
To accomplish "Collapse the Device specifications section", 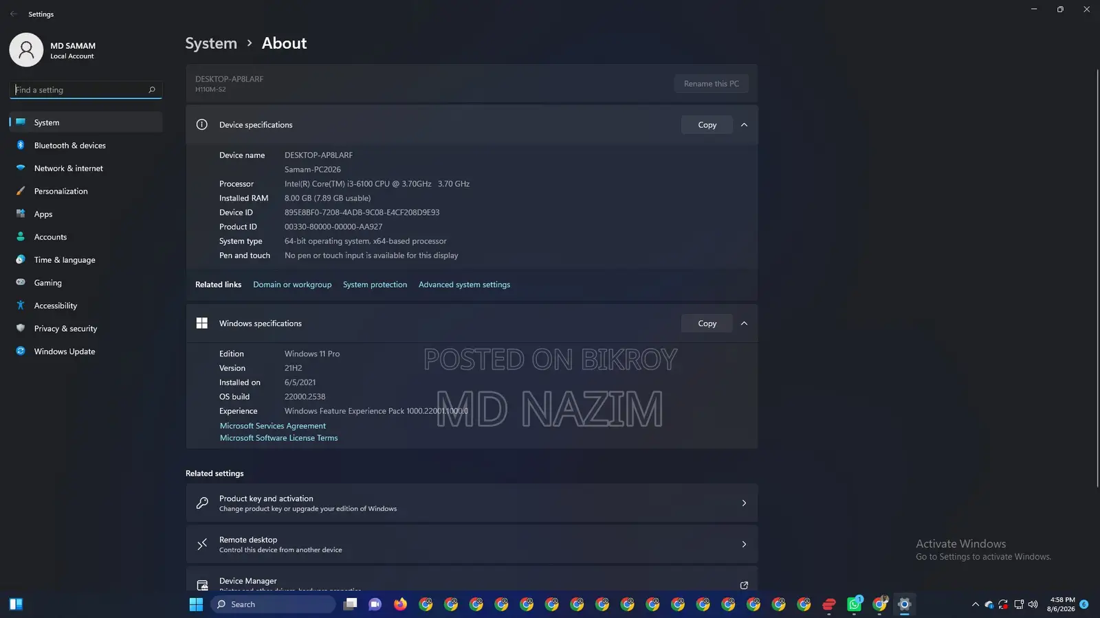I will (744, 125).
